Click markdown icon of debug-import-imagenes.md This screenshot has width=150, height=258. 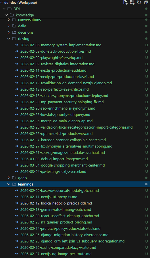(x=16, y=159)
